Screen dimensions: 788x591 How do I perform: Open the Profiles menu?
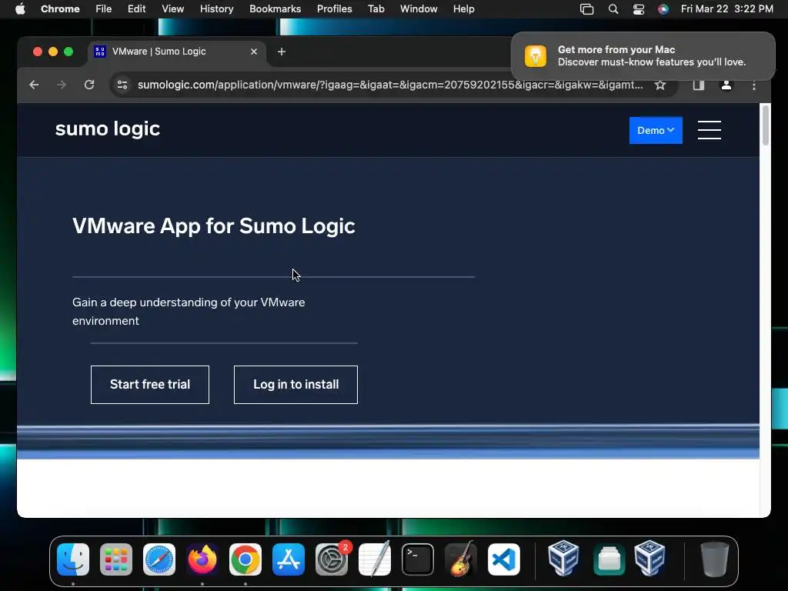coord(334,8)
